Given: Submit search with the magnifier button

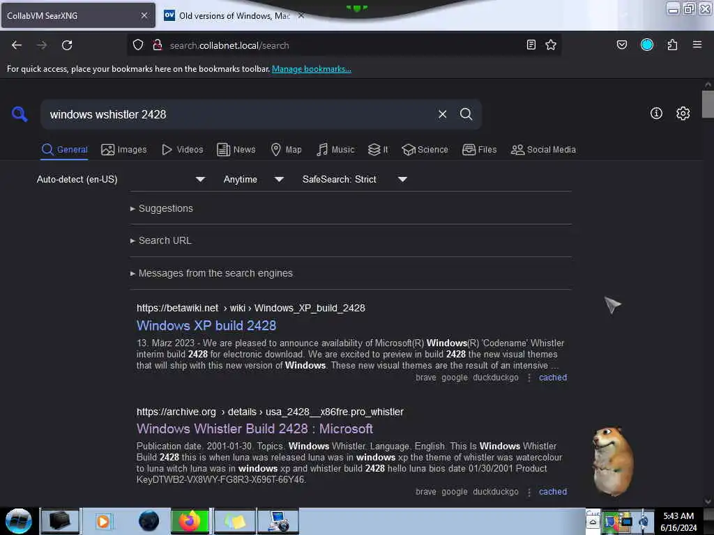Looking at the screenshot, I should (x=466, y=114).
